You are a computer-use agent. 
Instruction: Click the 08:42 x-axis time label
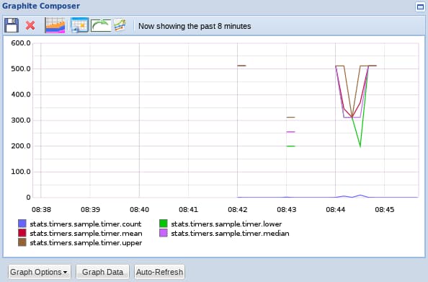tap(238, 210)
